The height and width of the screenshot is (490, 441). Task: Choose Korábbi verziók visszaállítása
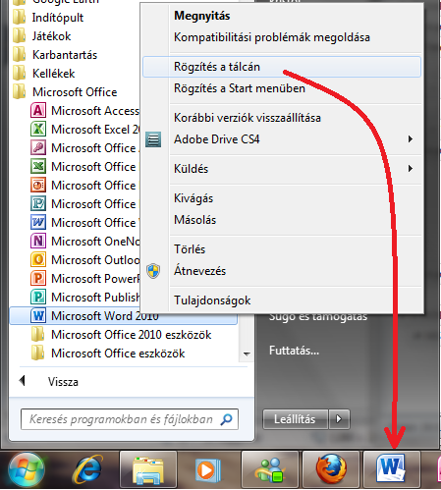pos(248,118)
